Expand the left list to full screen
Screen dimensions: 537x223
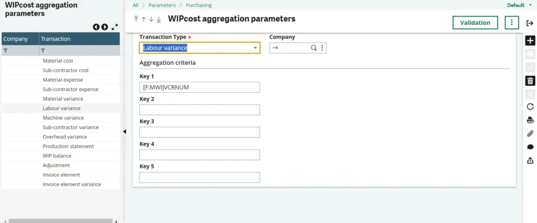coord(115,27)
